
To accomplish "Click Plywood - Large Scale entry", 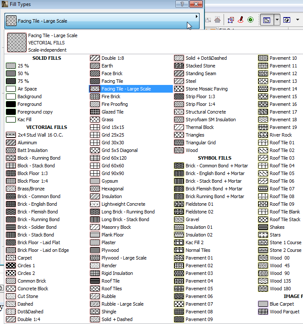I will (124, 258).
